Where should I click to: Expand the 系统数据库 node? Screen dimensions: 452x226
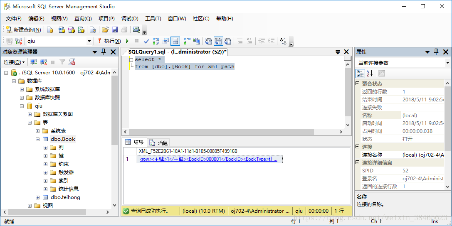pyautogui.click(x=22, y=90)
